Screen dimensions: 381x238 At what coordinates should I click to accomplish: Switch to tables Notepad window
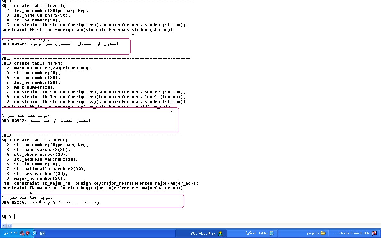[252, 233]
